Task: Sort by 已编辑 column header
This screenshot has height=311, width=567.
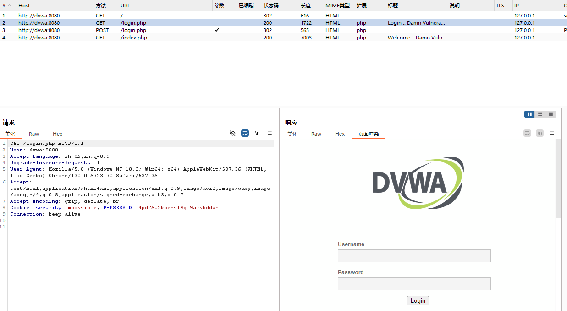Action: click(249, 6)
